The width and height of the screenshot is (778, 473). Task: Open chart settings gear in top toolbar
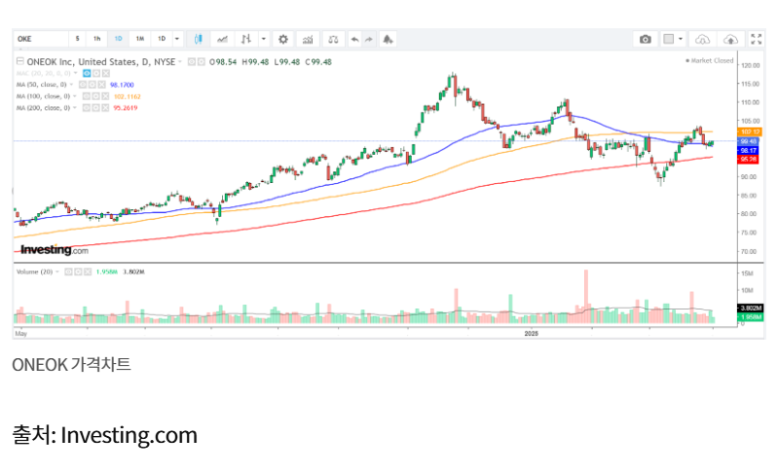282,39
